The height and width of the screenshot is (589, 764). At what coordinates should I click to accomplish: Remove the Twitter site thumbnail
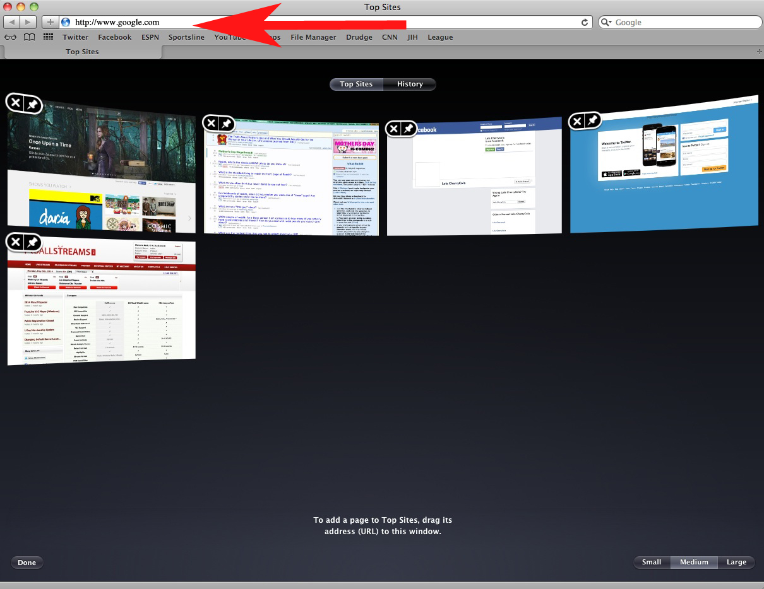577,120
